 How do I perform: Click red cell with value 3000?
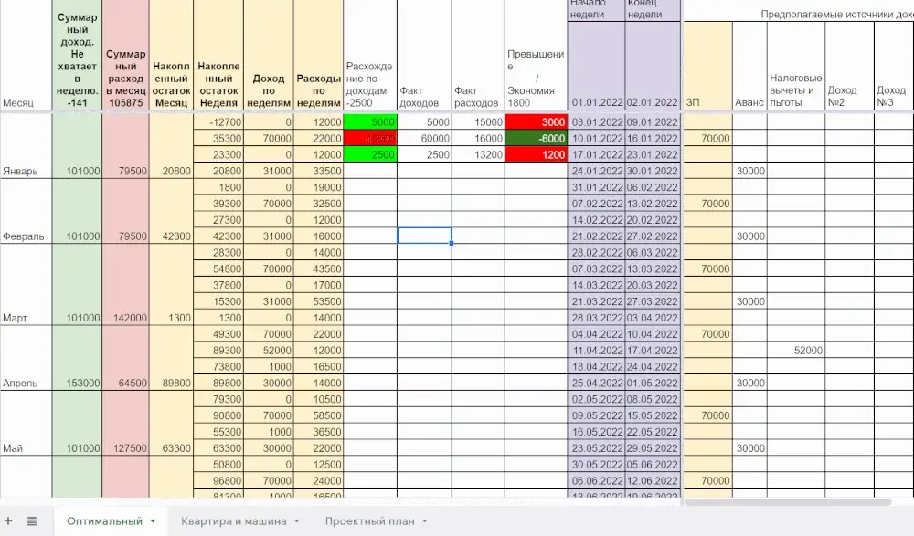(x=536, y=121)
